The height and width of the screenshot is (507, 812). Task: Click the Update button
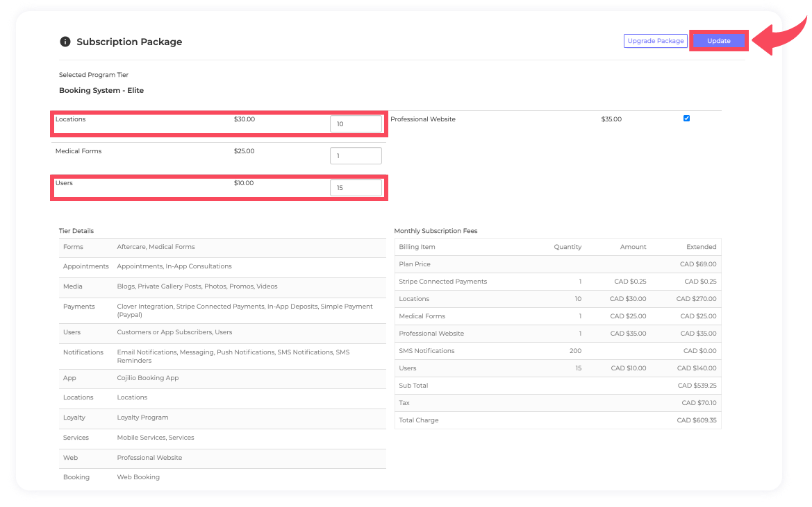(718, 41)
